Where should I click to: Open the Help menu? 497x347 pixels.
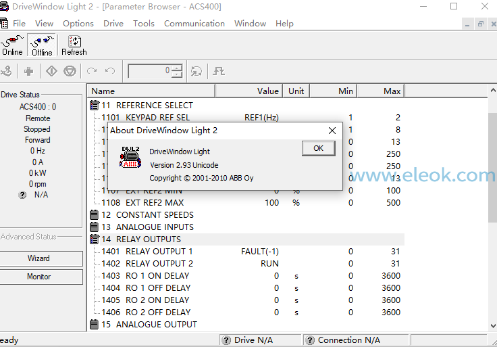coord(284,24)
